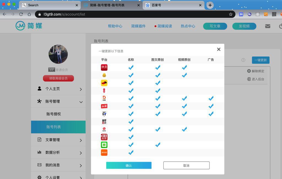Screen dimensions: 282x179
Task: Click the red 领取高级会员 button
Action: (58, 78)
